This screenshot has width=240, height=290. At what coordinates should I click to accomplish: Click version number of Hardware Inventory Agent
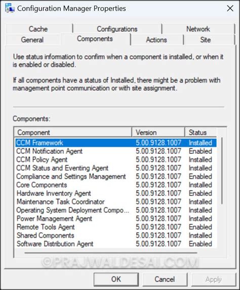158,193
